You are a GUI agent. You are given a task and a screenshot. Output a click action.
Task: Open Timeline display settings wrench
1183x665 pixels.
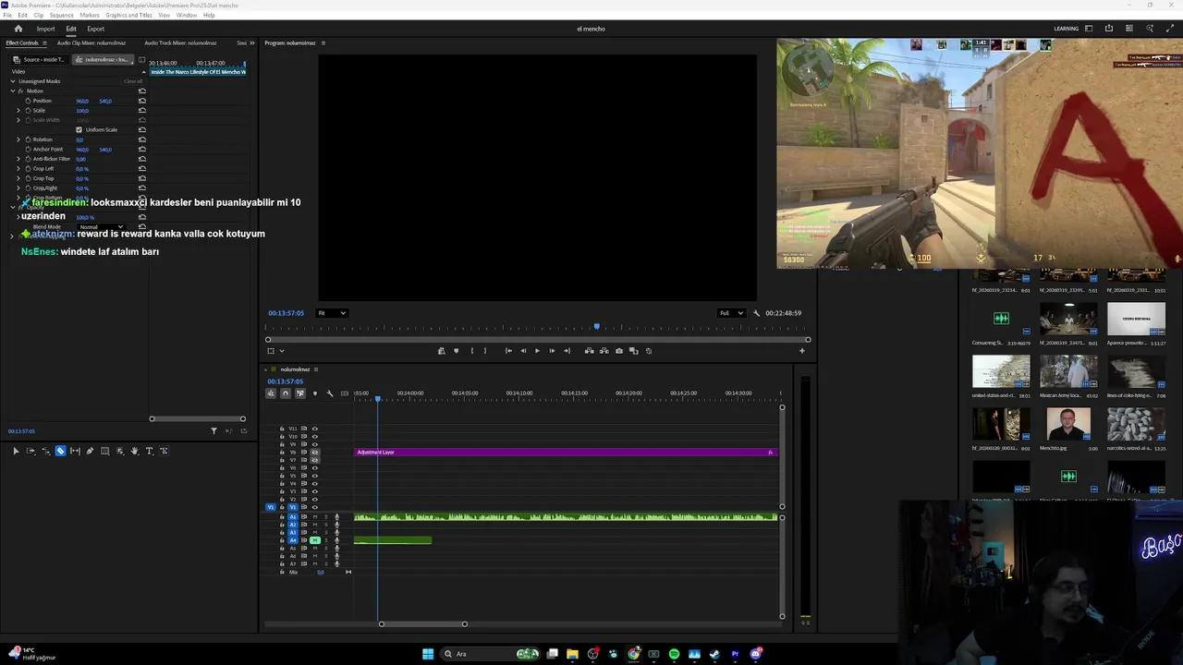tap(330, 393)
